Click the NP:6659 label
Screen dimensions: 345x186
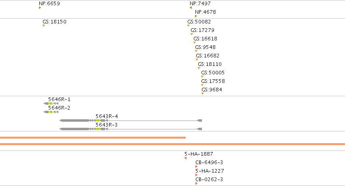click(49, 4)
